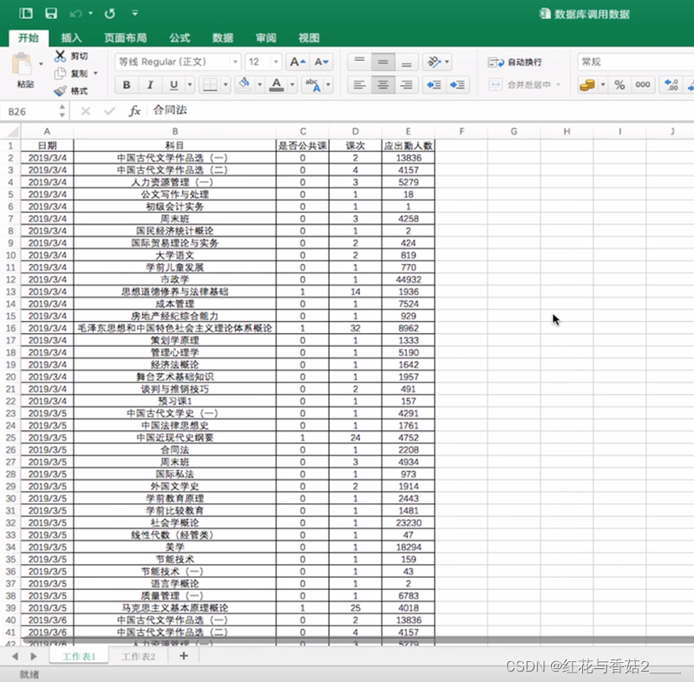The image size is (694, 682).
Task: Open the number format 常规 dropdown
Action: pos(636,62)
